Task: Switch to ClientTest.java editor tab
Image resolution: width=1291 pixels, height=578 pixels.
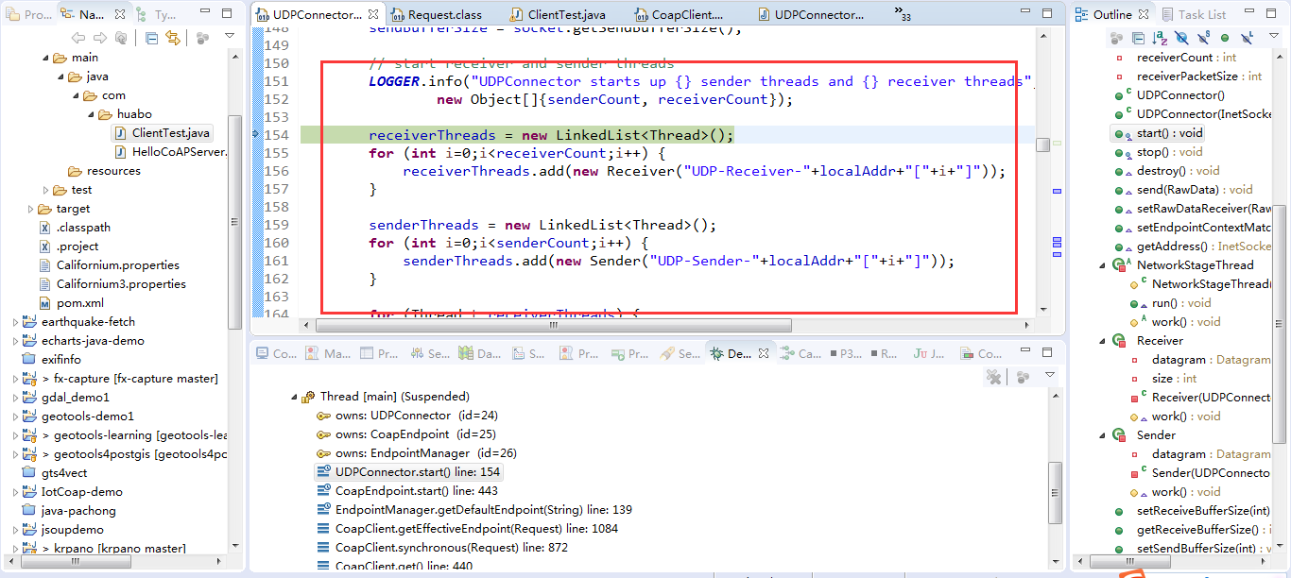Action: 559,15
